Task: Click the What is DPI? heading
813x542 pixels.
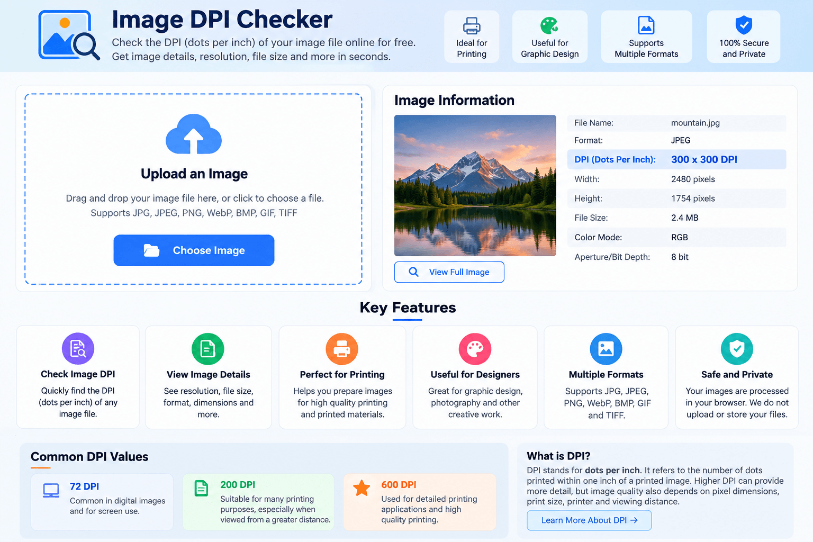Action: coord(558,456)
